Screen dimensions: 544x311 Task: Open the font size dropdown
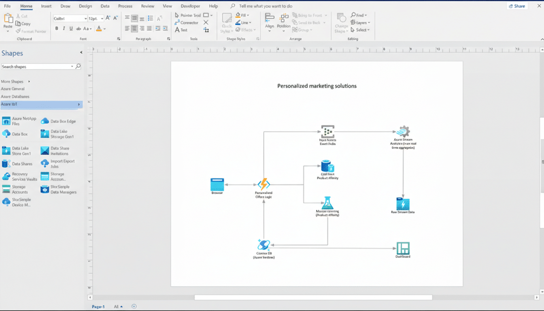[101, 18]
